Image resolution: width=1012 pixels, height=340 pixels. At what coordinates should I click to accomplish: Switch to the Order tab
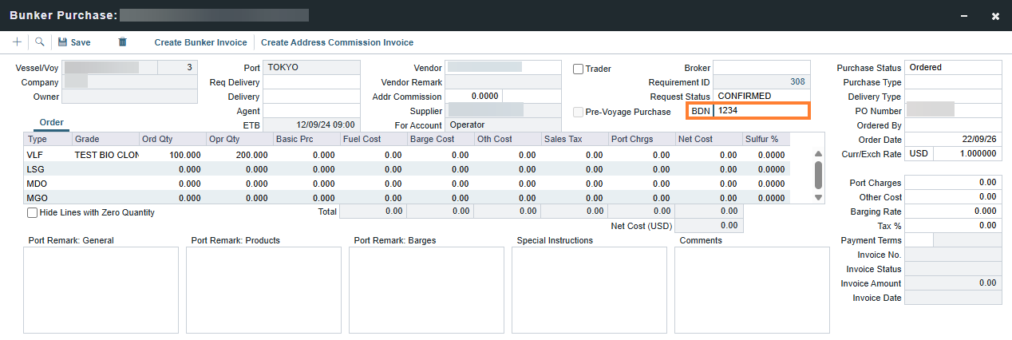click(x=52, y=123)
